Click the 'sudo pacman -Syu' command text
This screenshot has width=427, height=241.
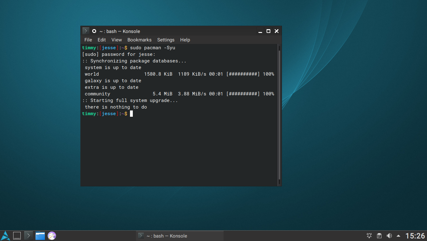[x=153, y=48]
